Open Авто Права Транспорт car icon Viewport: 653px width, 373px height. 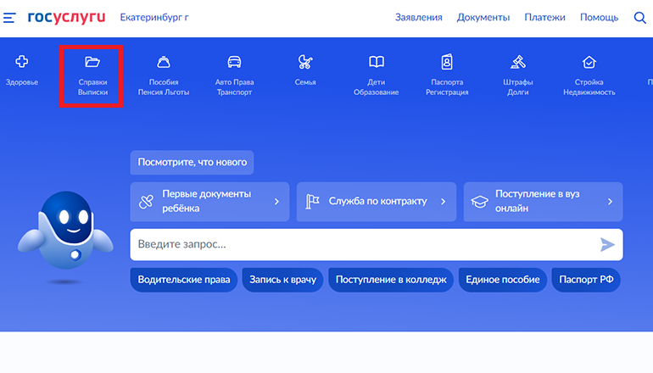click(x=234, y=63)
